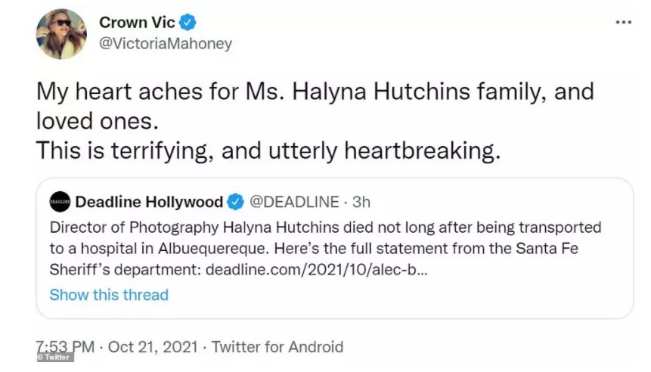Open the @DEADLINE handle

click(x=294, y=202)
